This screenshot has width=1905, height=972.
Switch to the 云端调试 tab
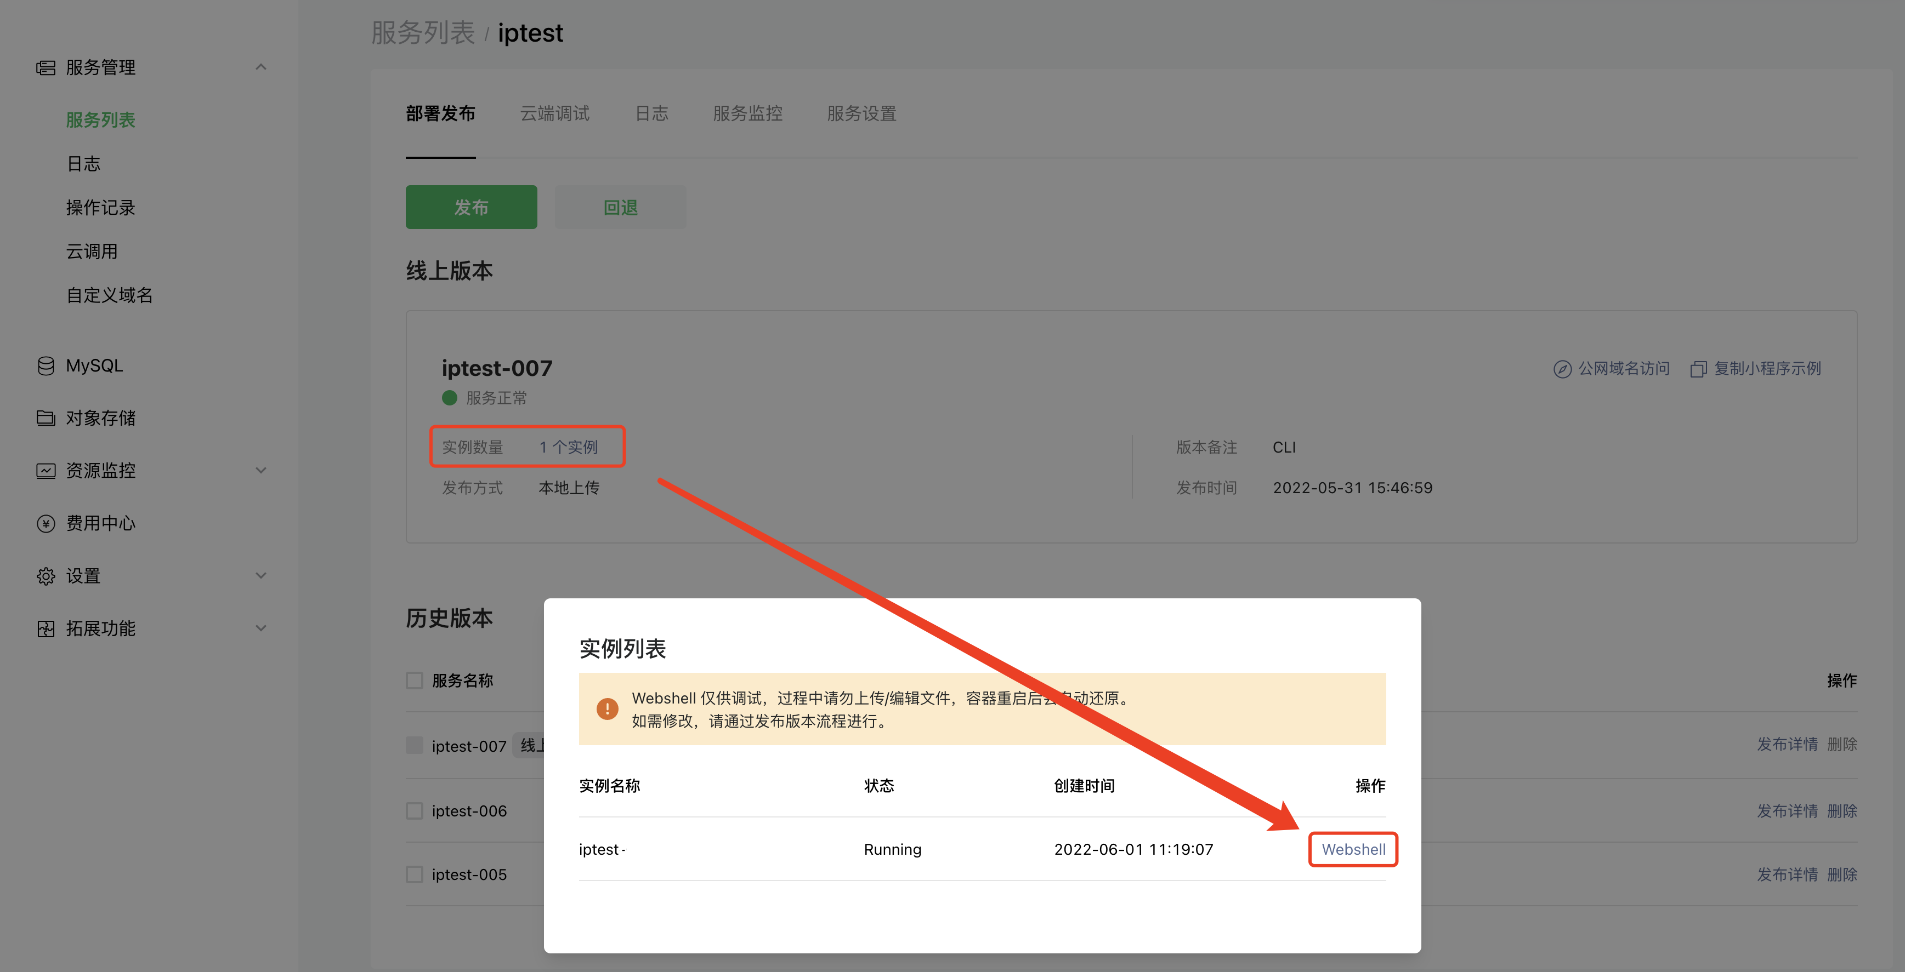554,114
